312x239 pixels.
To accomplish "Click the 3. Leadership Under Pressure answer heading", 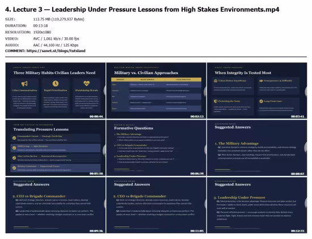I will click(x=239, y=198).
